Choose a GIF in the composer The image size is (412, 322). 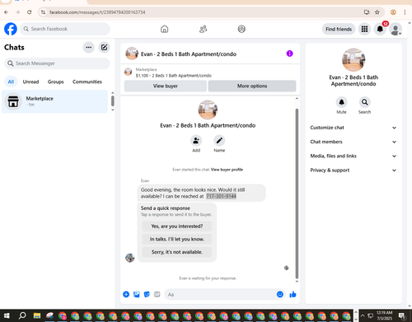click(x=157, y=295)
